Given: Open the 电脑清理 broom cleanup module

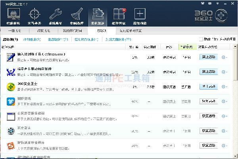Looking at the screenshot, I should [x=77, y=16].
